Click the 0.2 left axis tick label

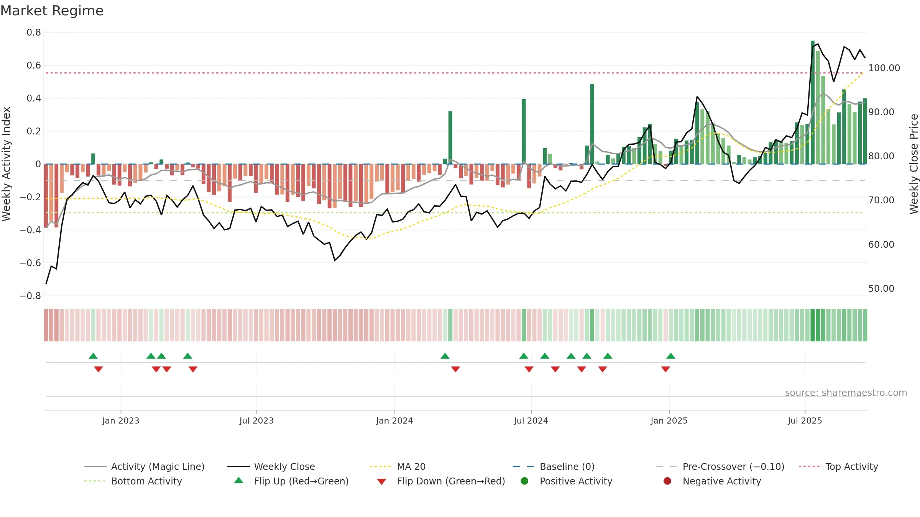pos(34,131)
